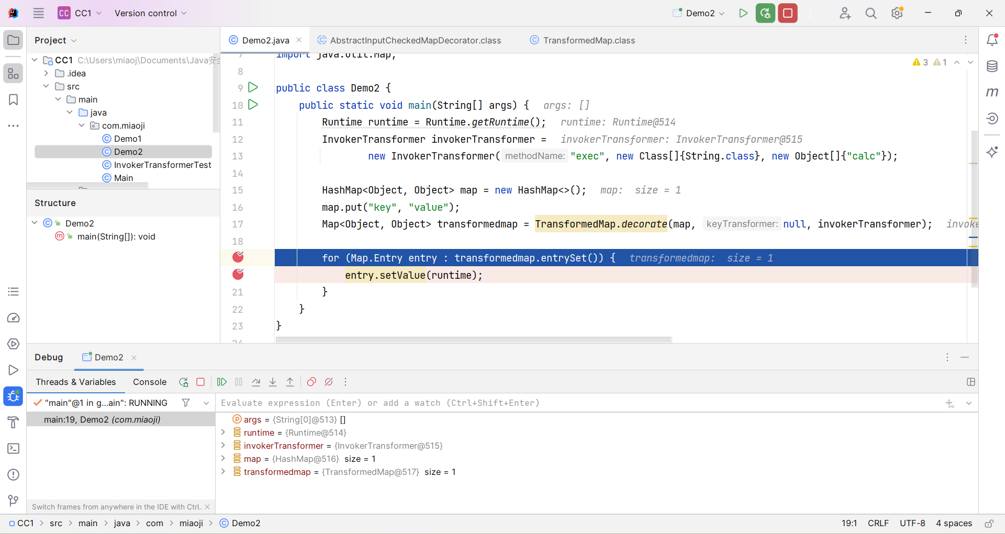Click the Resume Program debug icon
1005x534 pixels.
pyautogui.click(x=222, y=382)
